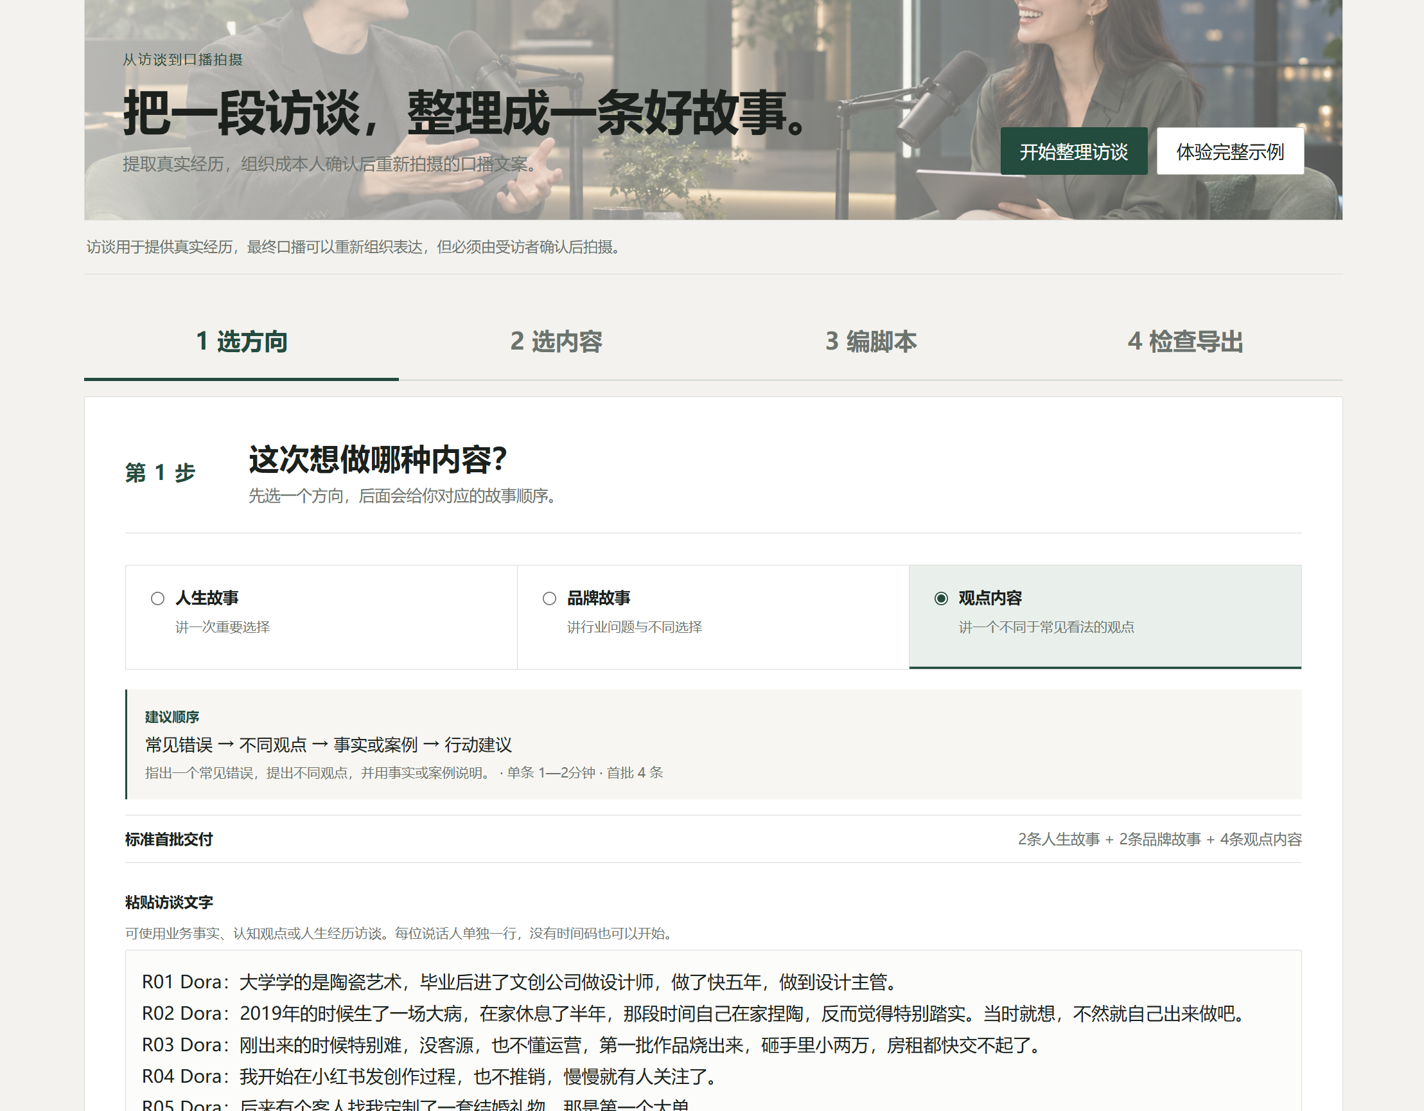Open the 3 编脚本 tab

coord(870,341)
